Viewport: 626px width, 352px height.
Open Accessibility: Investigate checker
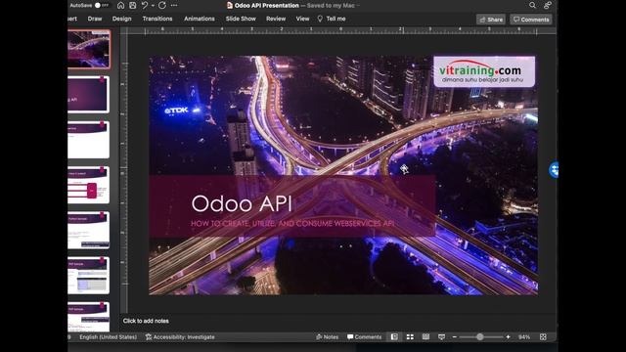[x=180, y=337]
